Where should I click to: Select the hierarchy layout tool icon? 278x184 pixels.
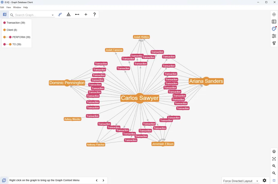tap(69, 14)
